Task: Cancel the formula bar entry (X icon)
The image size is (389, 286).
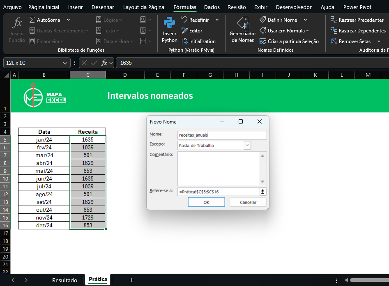Action: click(x=84, y=63)
